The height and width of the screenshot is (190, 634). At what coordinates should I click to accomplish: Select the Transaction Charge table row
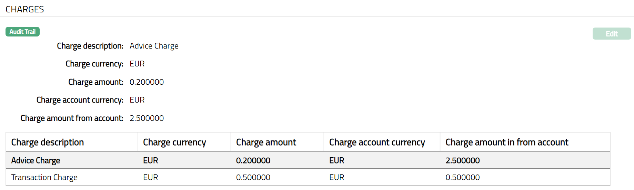pyautogui.click(x=44, y=177)
